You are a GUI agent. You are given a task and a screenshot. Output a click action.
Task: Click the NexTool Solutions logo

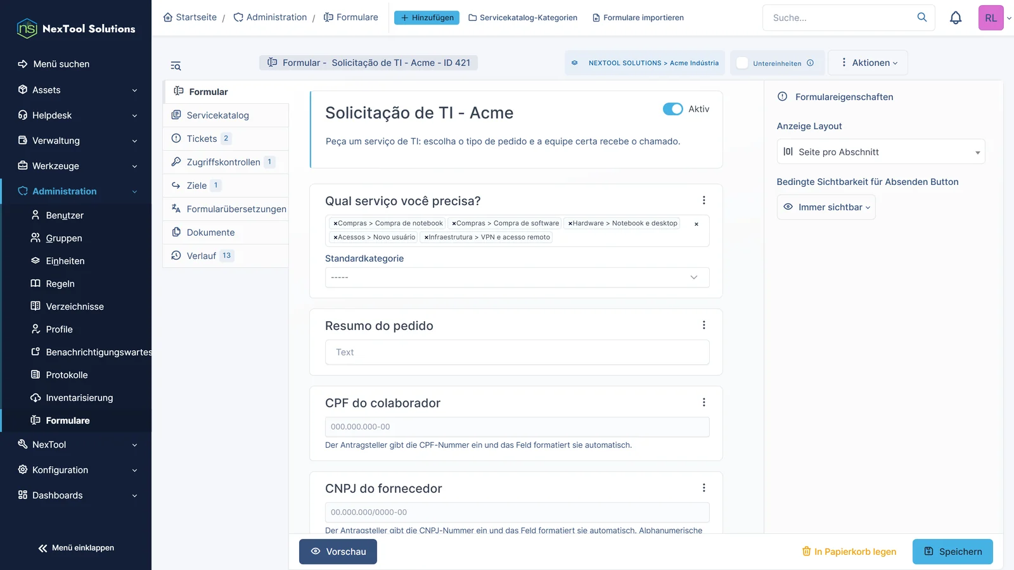(76, 28)
